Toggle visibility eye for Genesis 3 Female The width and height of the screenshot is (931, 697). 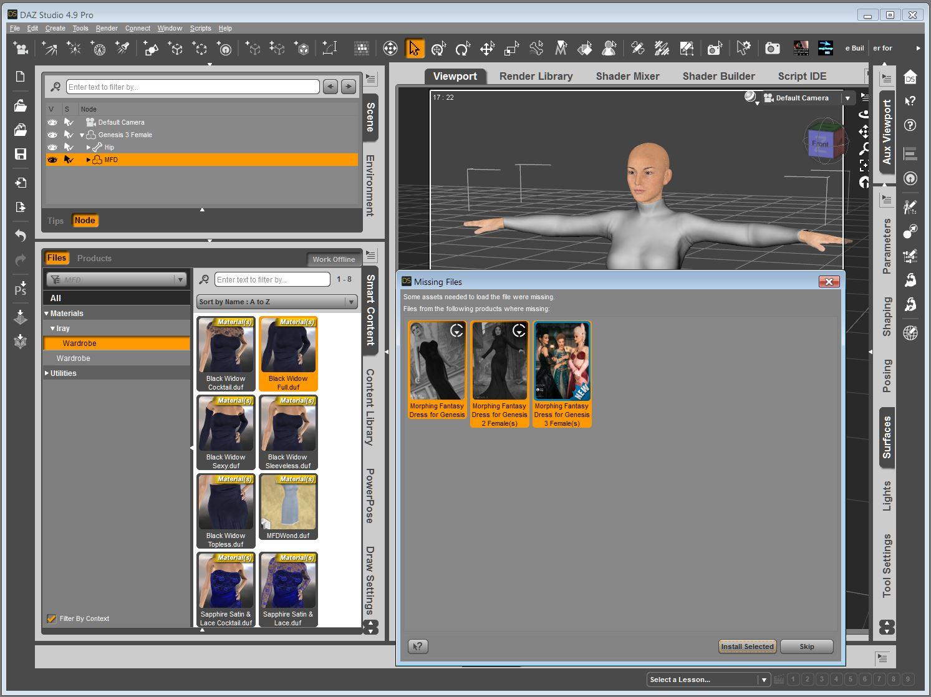tap(52, 135)
